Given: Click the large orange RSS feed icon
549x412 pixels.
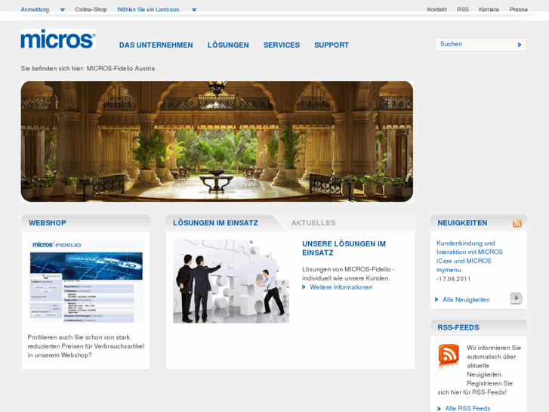Looking at the screenshot, I should 449,355.
